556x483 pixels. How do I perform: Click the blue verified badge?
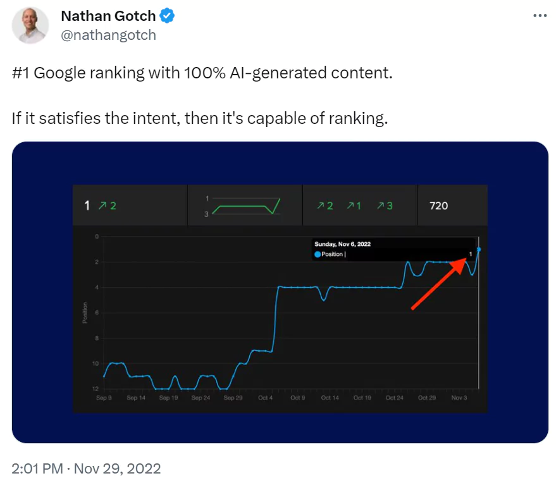[166, 16]
